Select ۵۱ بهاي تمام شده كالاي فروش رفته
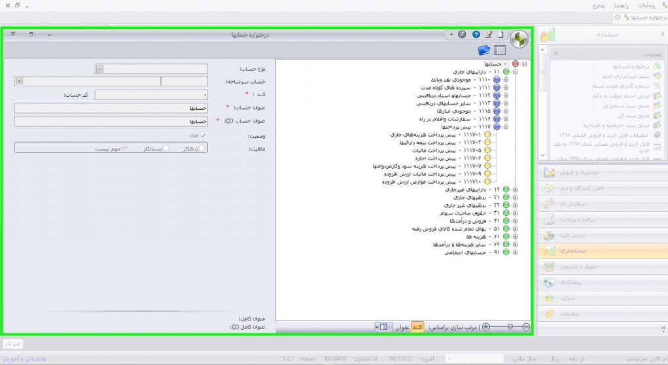 tap(455, 229)
